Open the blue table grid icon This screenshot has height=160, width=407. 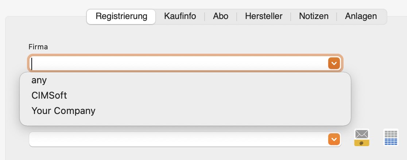pos(391,137)
